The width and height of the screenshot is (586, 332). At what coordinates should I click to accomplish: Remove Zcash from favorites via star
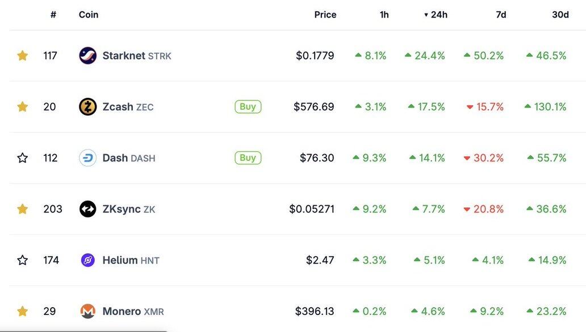23,107
